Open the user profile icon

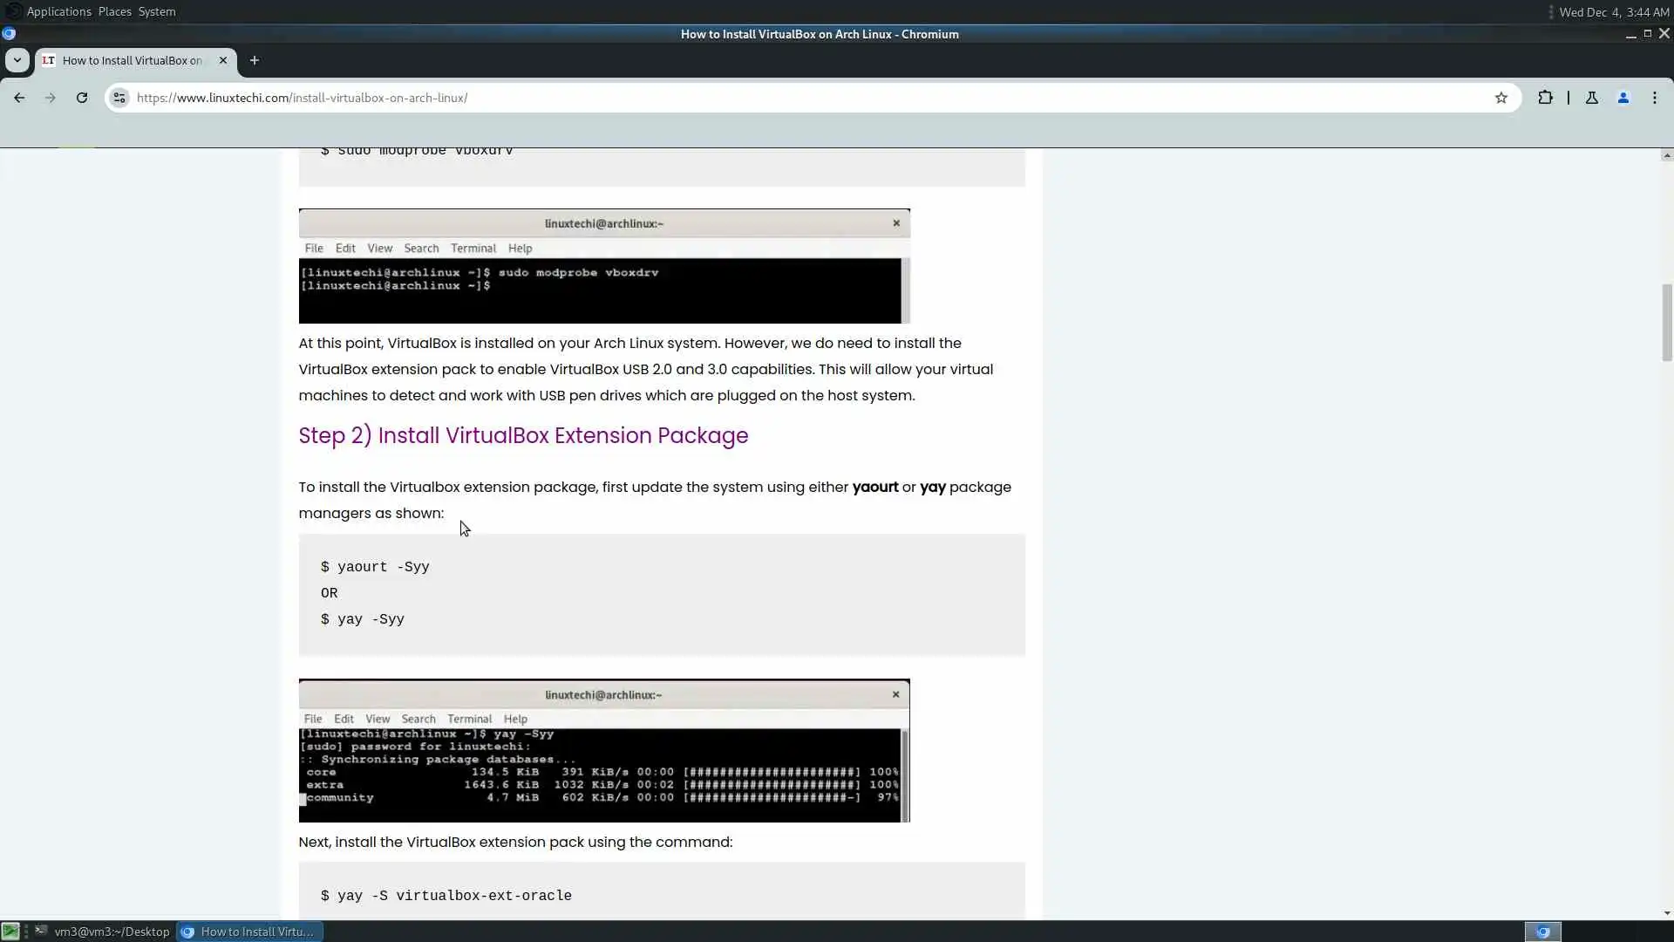click(1623, 98)
